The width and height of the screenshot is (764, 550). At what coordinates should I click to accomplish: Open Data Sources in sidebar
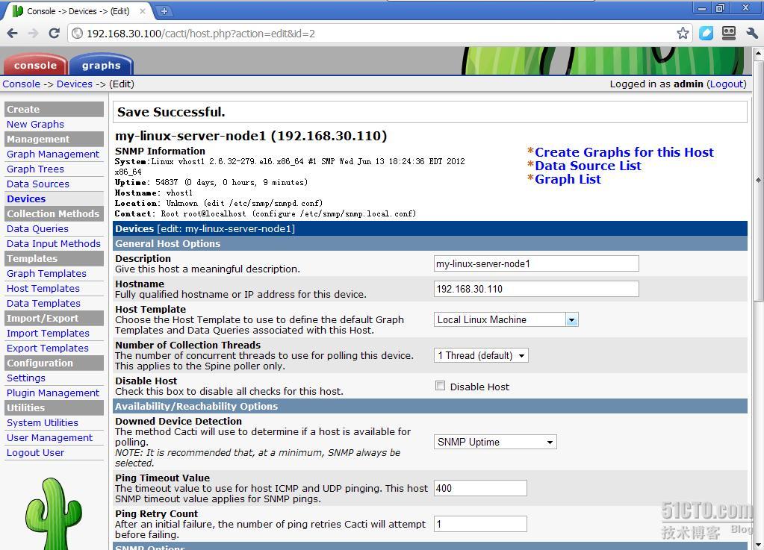(x=37, y=184)
